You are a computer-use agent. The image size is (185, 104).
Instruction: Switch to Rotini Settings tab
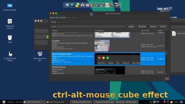click(x=72, y=18)
